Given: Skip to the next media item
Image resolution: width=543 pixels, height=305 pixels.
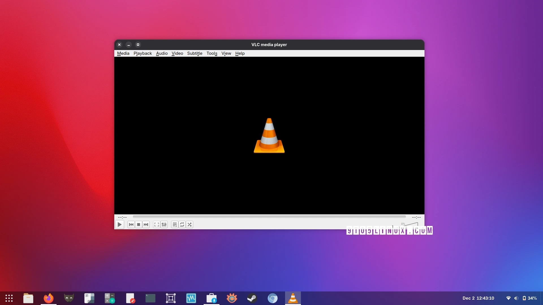Looking at the screenshot, I should (146, 225).
